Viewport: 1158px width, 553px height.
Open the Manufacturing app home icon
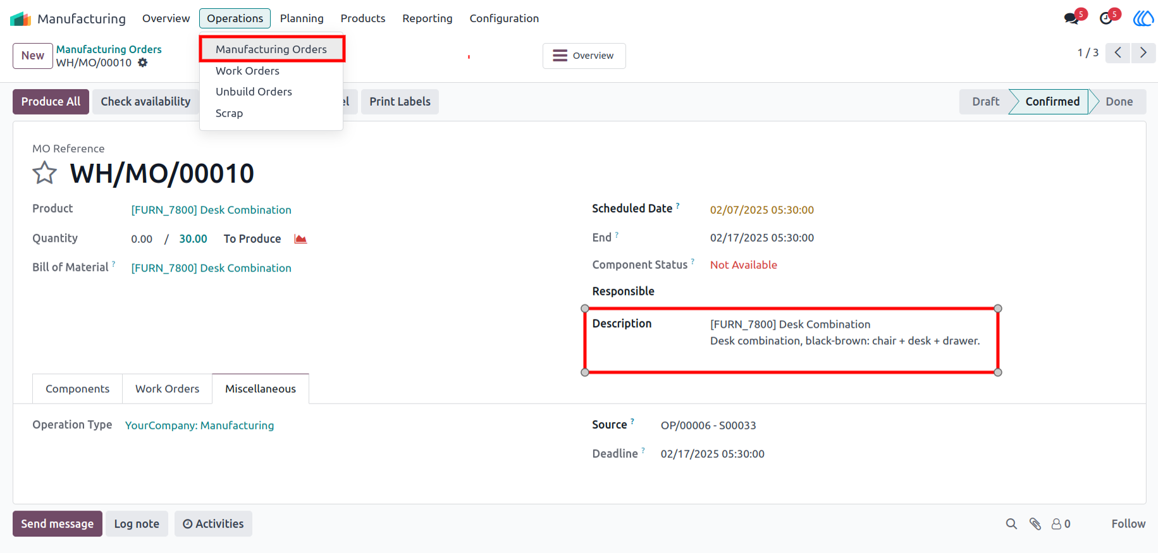click(21, 18)
